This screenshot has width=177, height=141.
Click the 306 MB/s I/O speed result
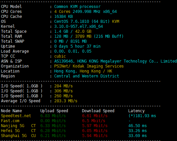coord(64,91)
